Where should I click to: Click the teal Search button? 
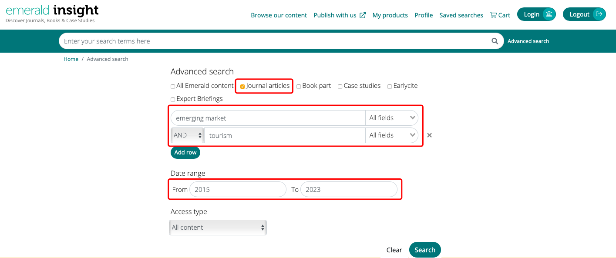click(x=425, y=250)
